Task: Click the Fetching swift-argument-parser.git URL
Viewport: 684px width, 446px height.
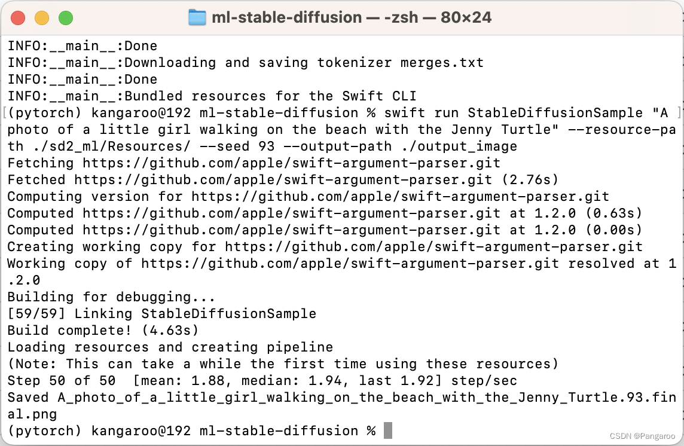Action: coord(291,163)
